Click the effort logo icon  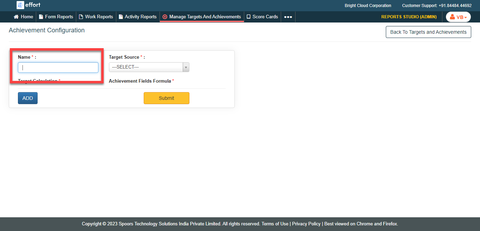click(20, 5)
